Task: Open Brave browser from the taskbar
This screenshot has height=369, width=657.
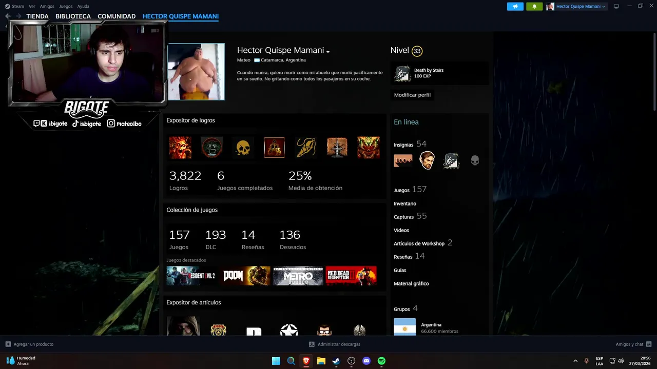Action: pyautogui.click(x=306, y=361)
